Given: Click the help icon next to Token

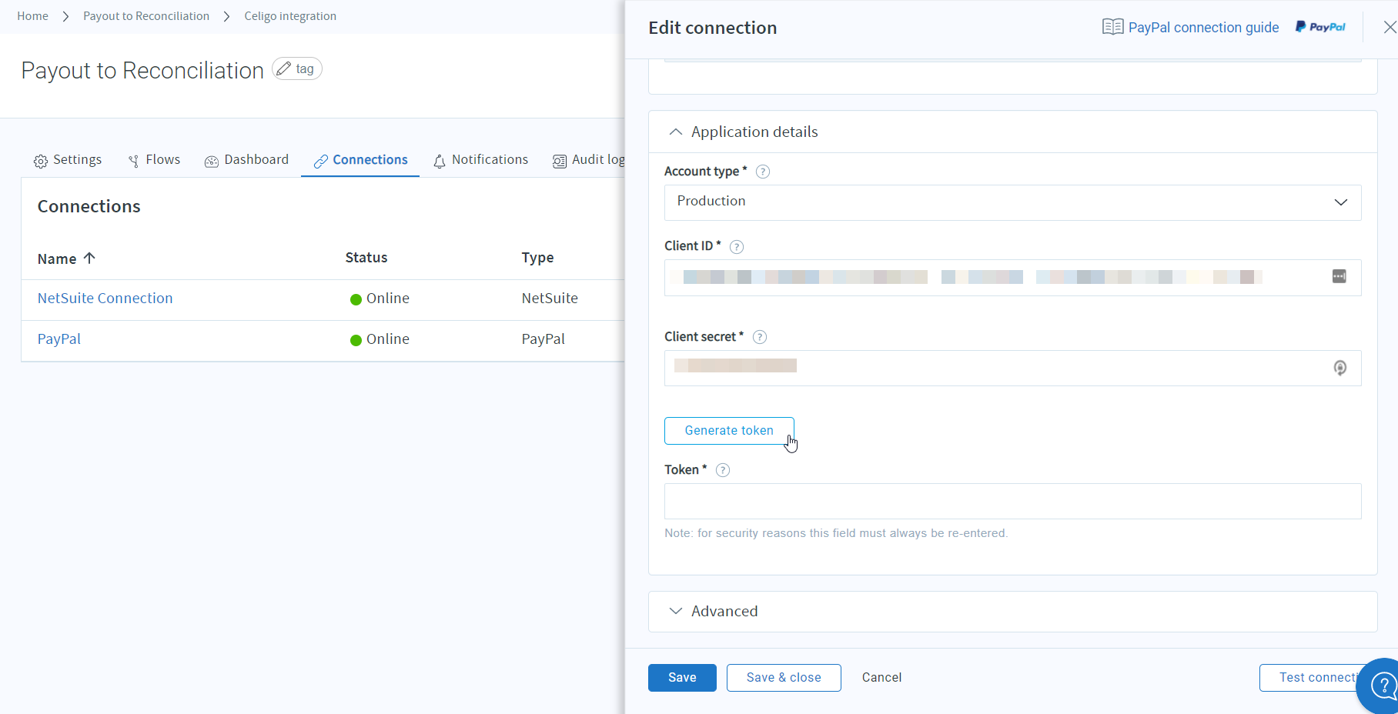Looking at the screenshot, I should pyautogui.click(x=723, y=470).
